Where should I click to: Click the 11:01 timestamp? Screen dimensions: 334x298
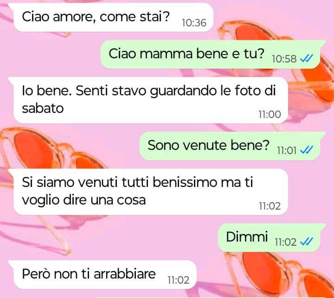[287, 151]
